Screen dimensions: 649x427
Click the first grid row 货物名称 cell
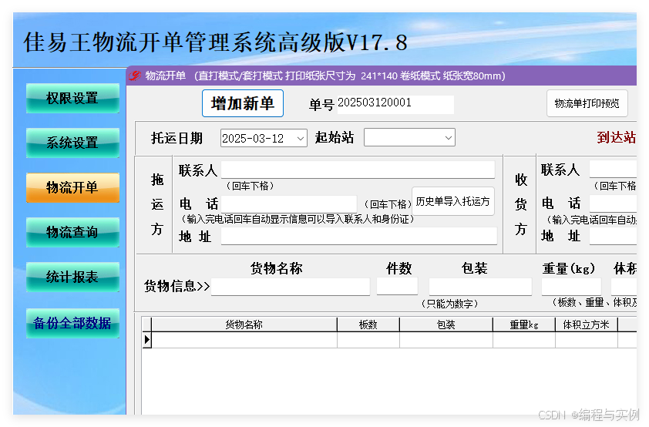pos(244,340)
